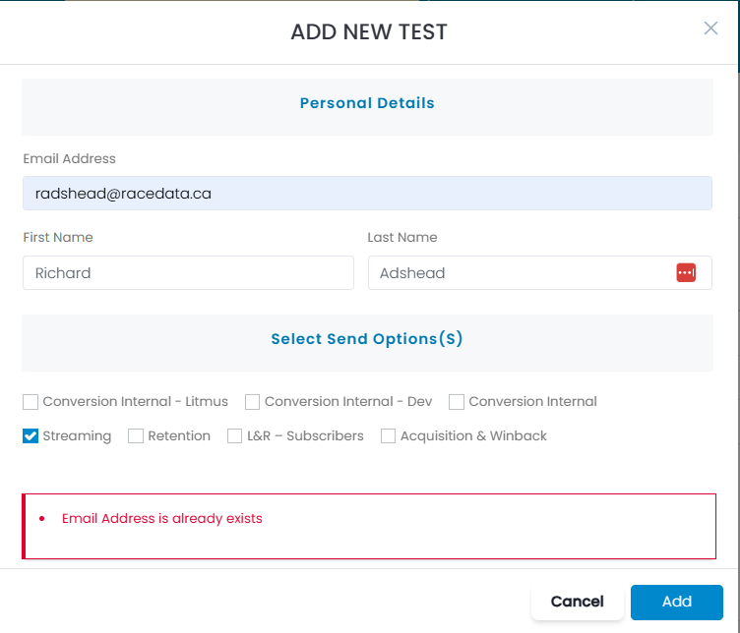Enable the Conversion Internal checkbox
Image resolution: width=740 pixels, height=633 pixels.
tap(457, 402)
